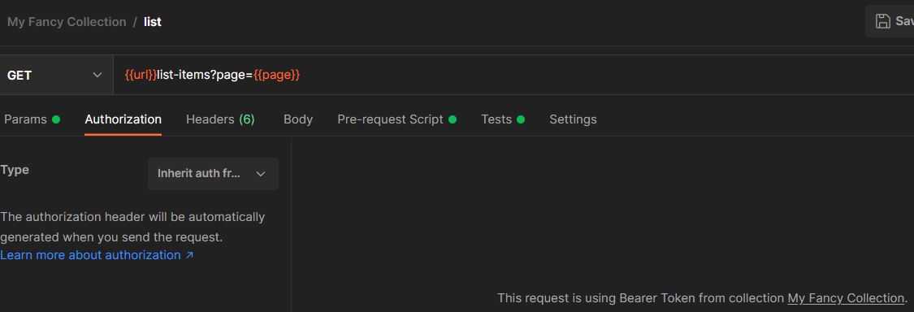Open the Headers (6) tab
This screenshot has height=312, width=914.
tap(220, 119)
